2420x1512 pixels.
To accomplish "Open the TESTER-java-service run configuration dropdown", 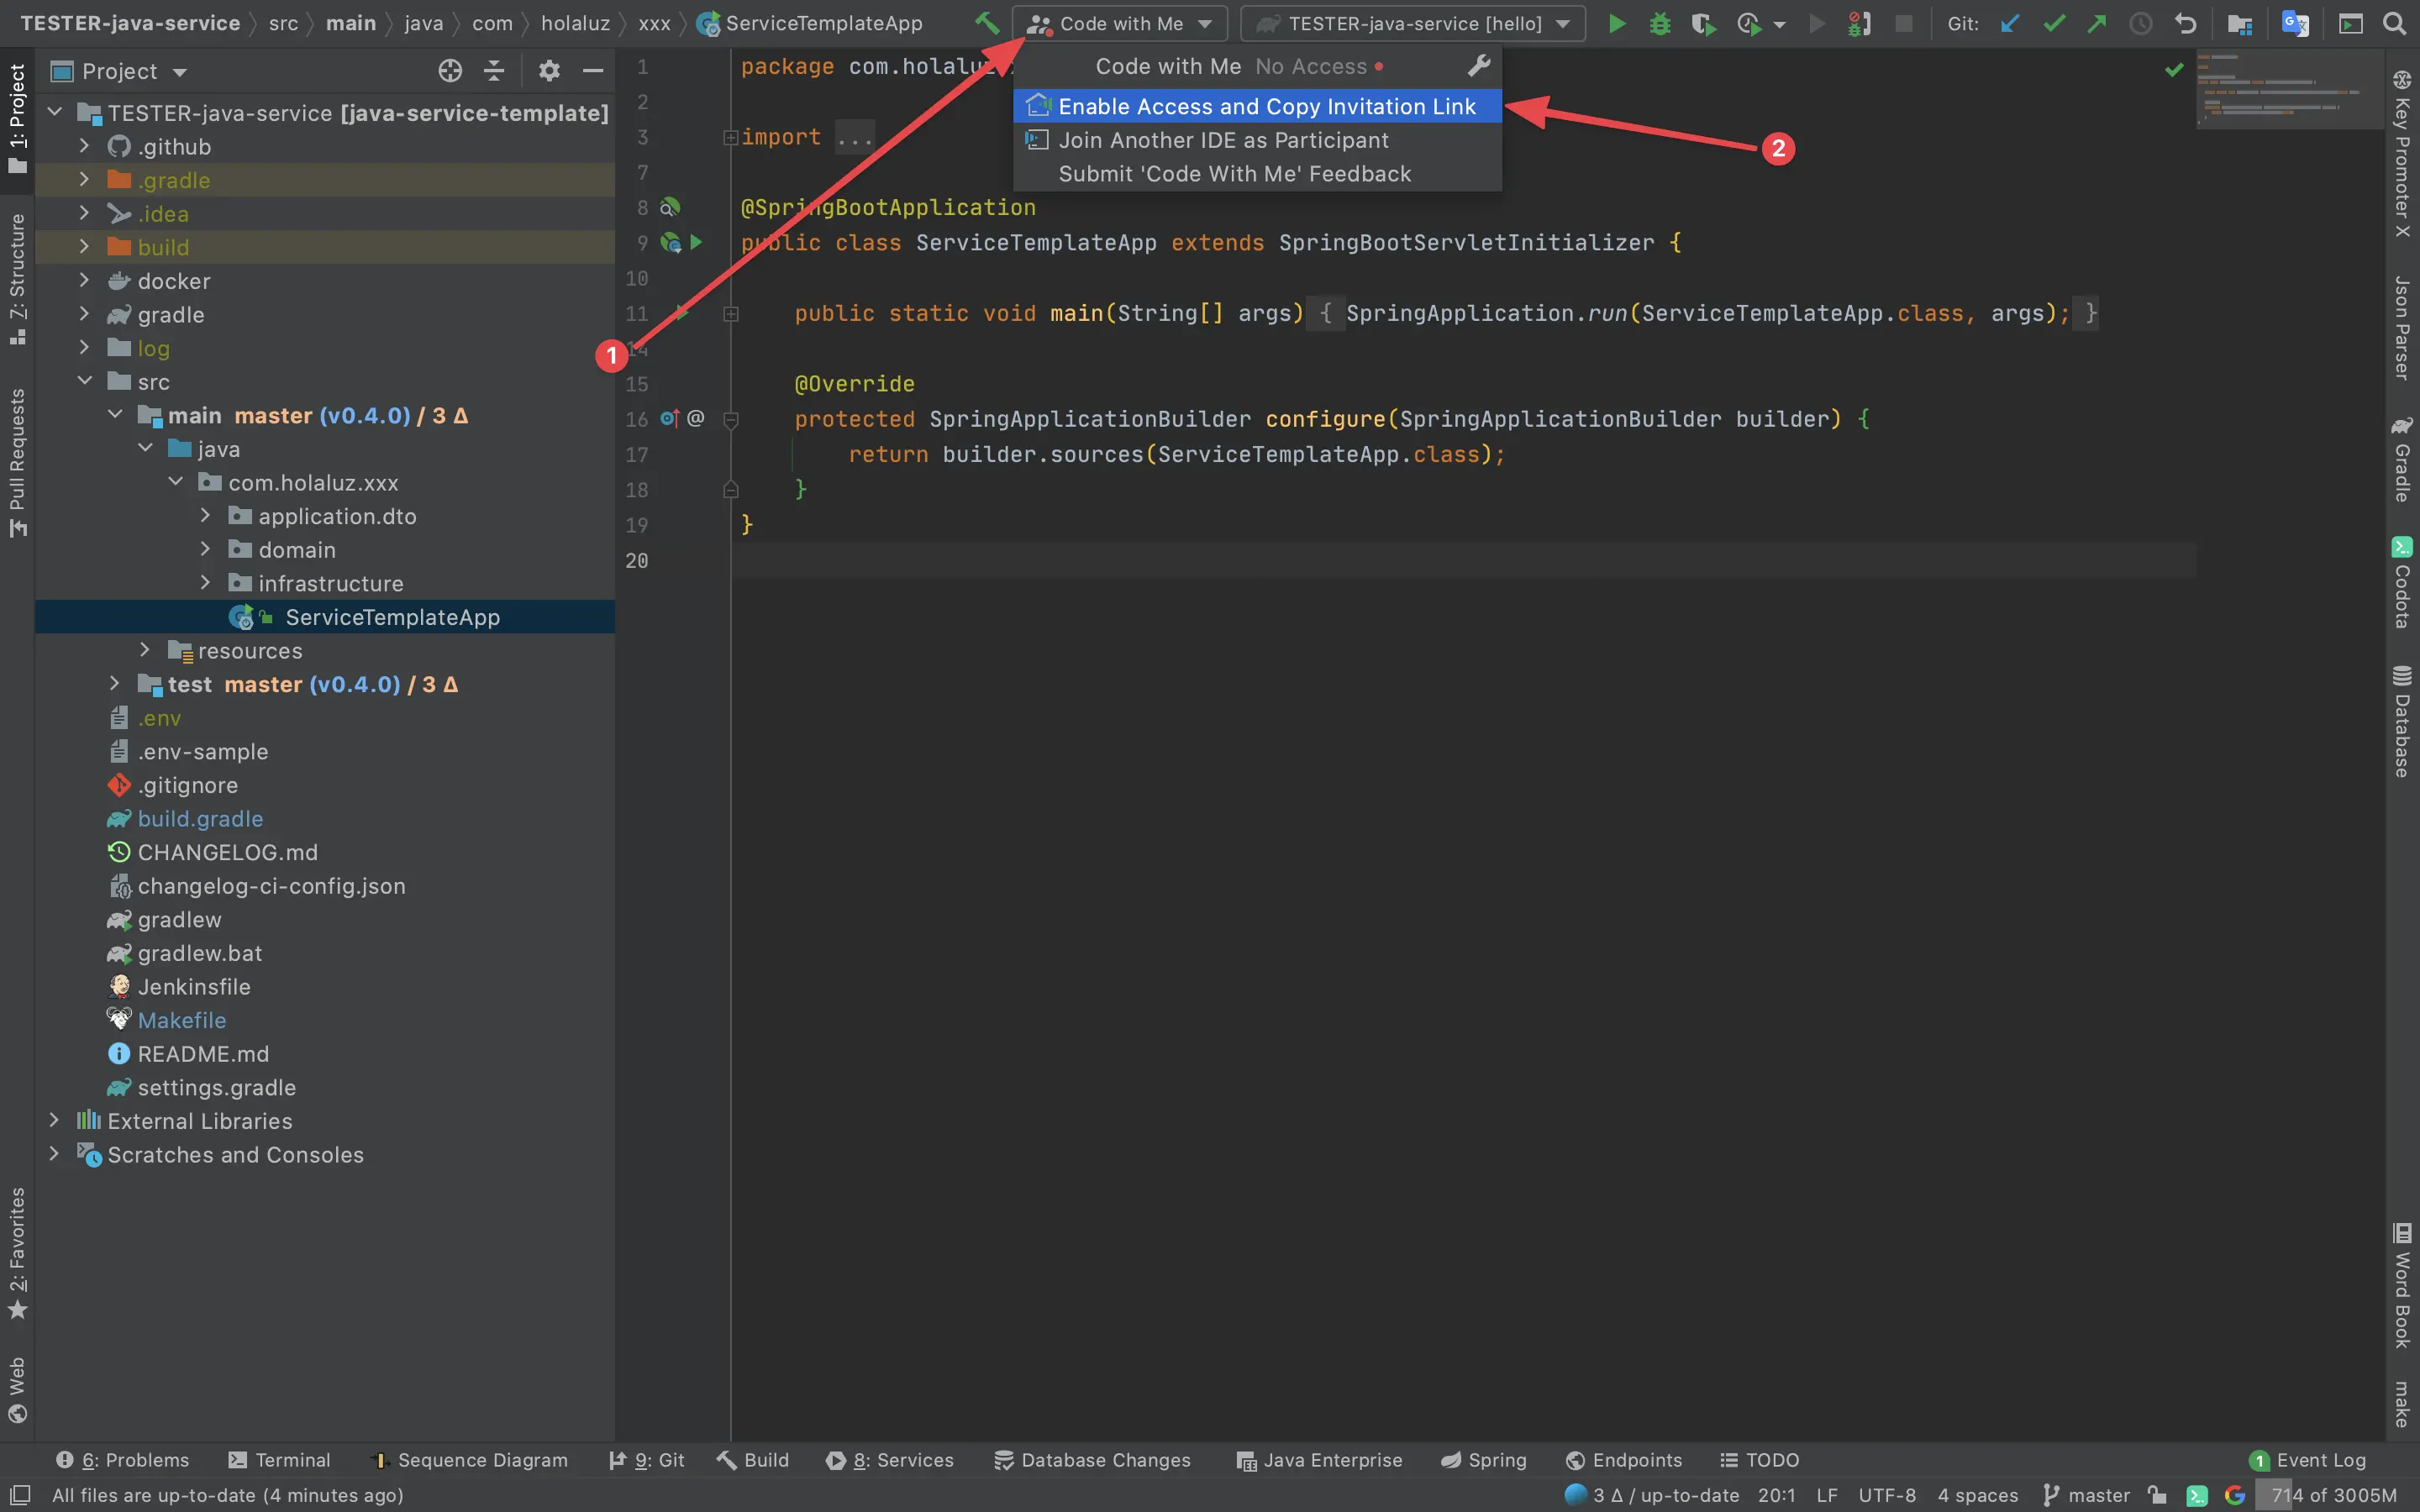I will click(1412, 23).
